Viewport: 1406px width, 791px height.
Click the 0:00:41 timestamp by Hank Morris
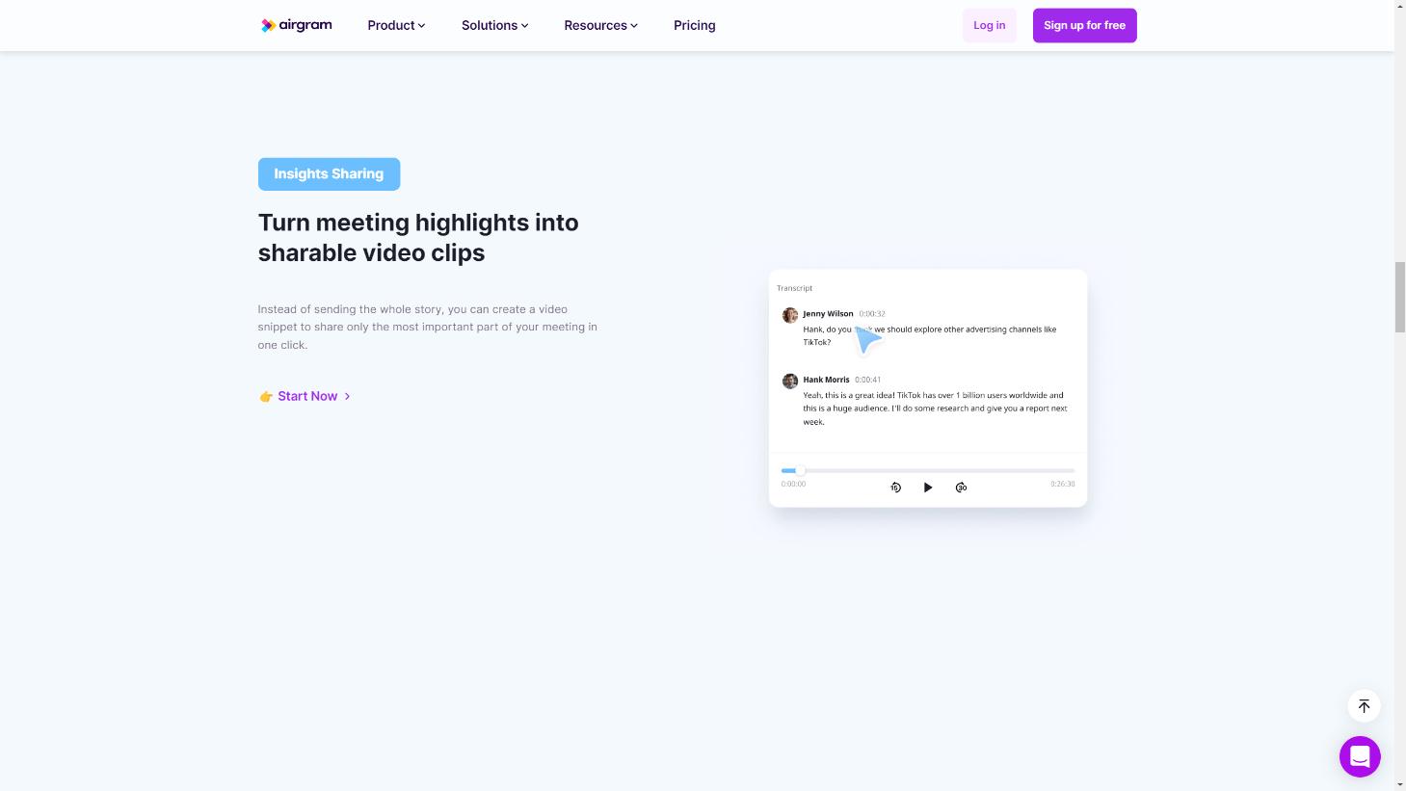tap(867, 380)
